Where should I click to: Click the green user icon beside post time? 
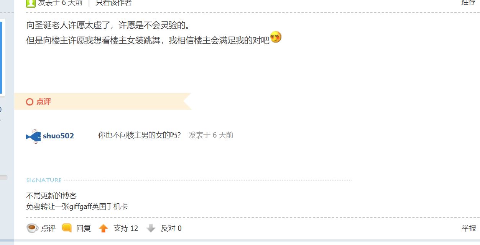[31, 3]
